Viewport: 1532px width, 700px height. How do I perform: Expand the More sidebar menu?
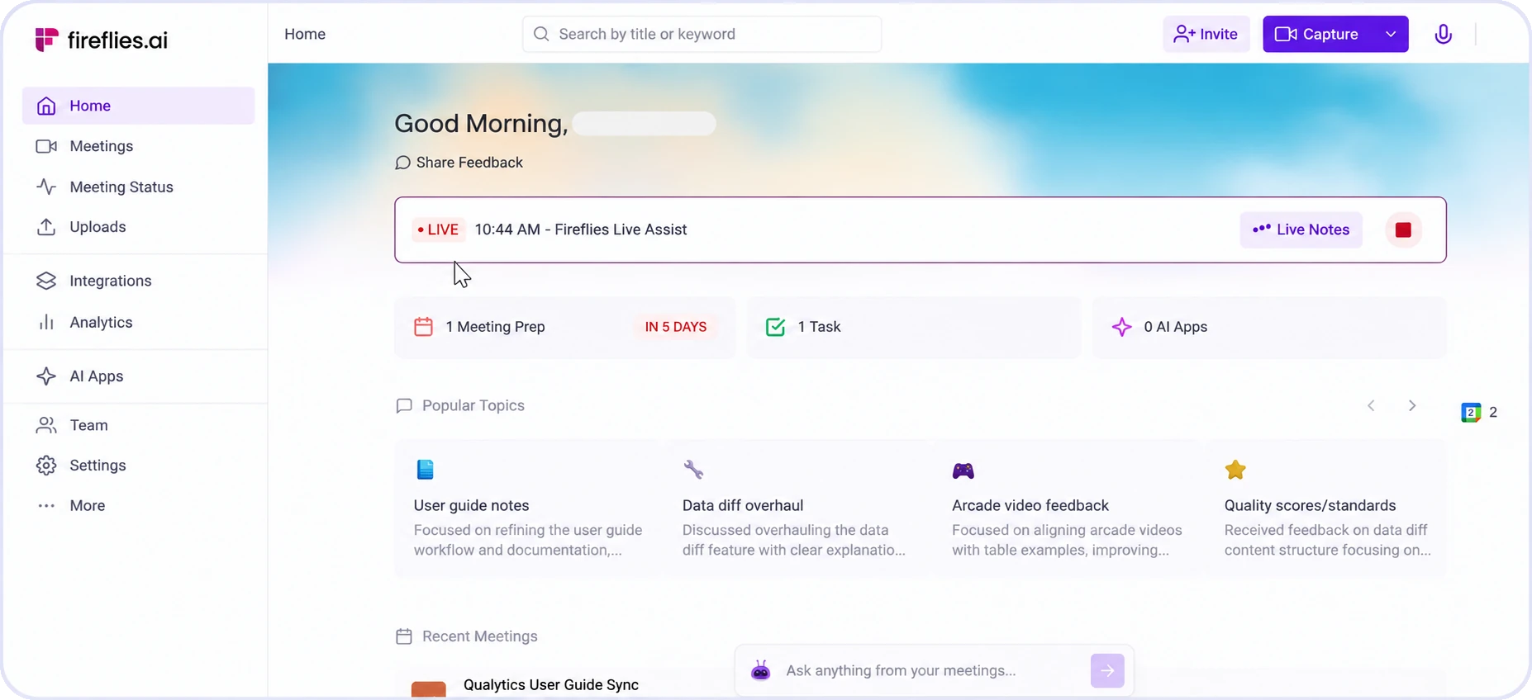(138, 506)
